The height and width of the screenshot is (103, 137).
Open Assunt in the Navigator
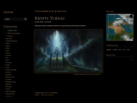coord(8,43)
